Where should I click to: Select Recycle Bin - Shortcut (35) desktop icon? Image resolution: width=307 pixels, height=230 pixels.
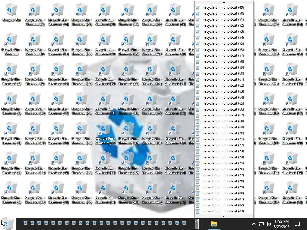[x=129, y=15]
